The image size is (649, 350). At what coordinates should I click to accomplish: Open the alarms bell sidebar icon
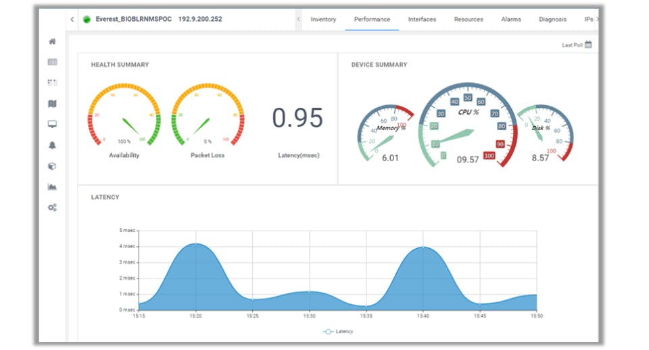pos(52,145)
